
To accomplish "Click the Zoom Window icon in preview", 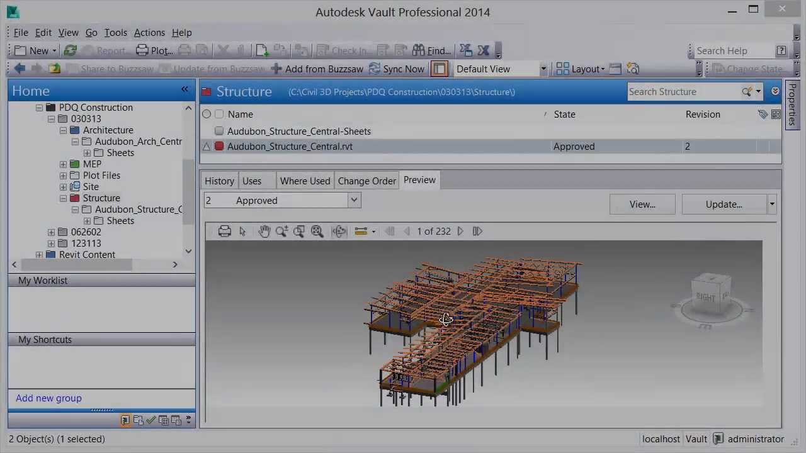I will coord(299,231).
